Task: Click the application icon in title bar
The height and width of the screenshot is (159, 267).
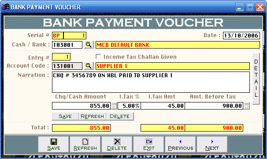Action: 5,7
